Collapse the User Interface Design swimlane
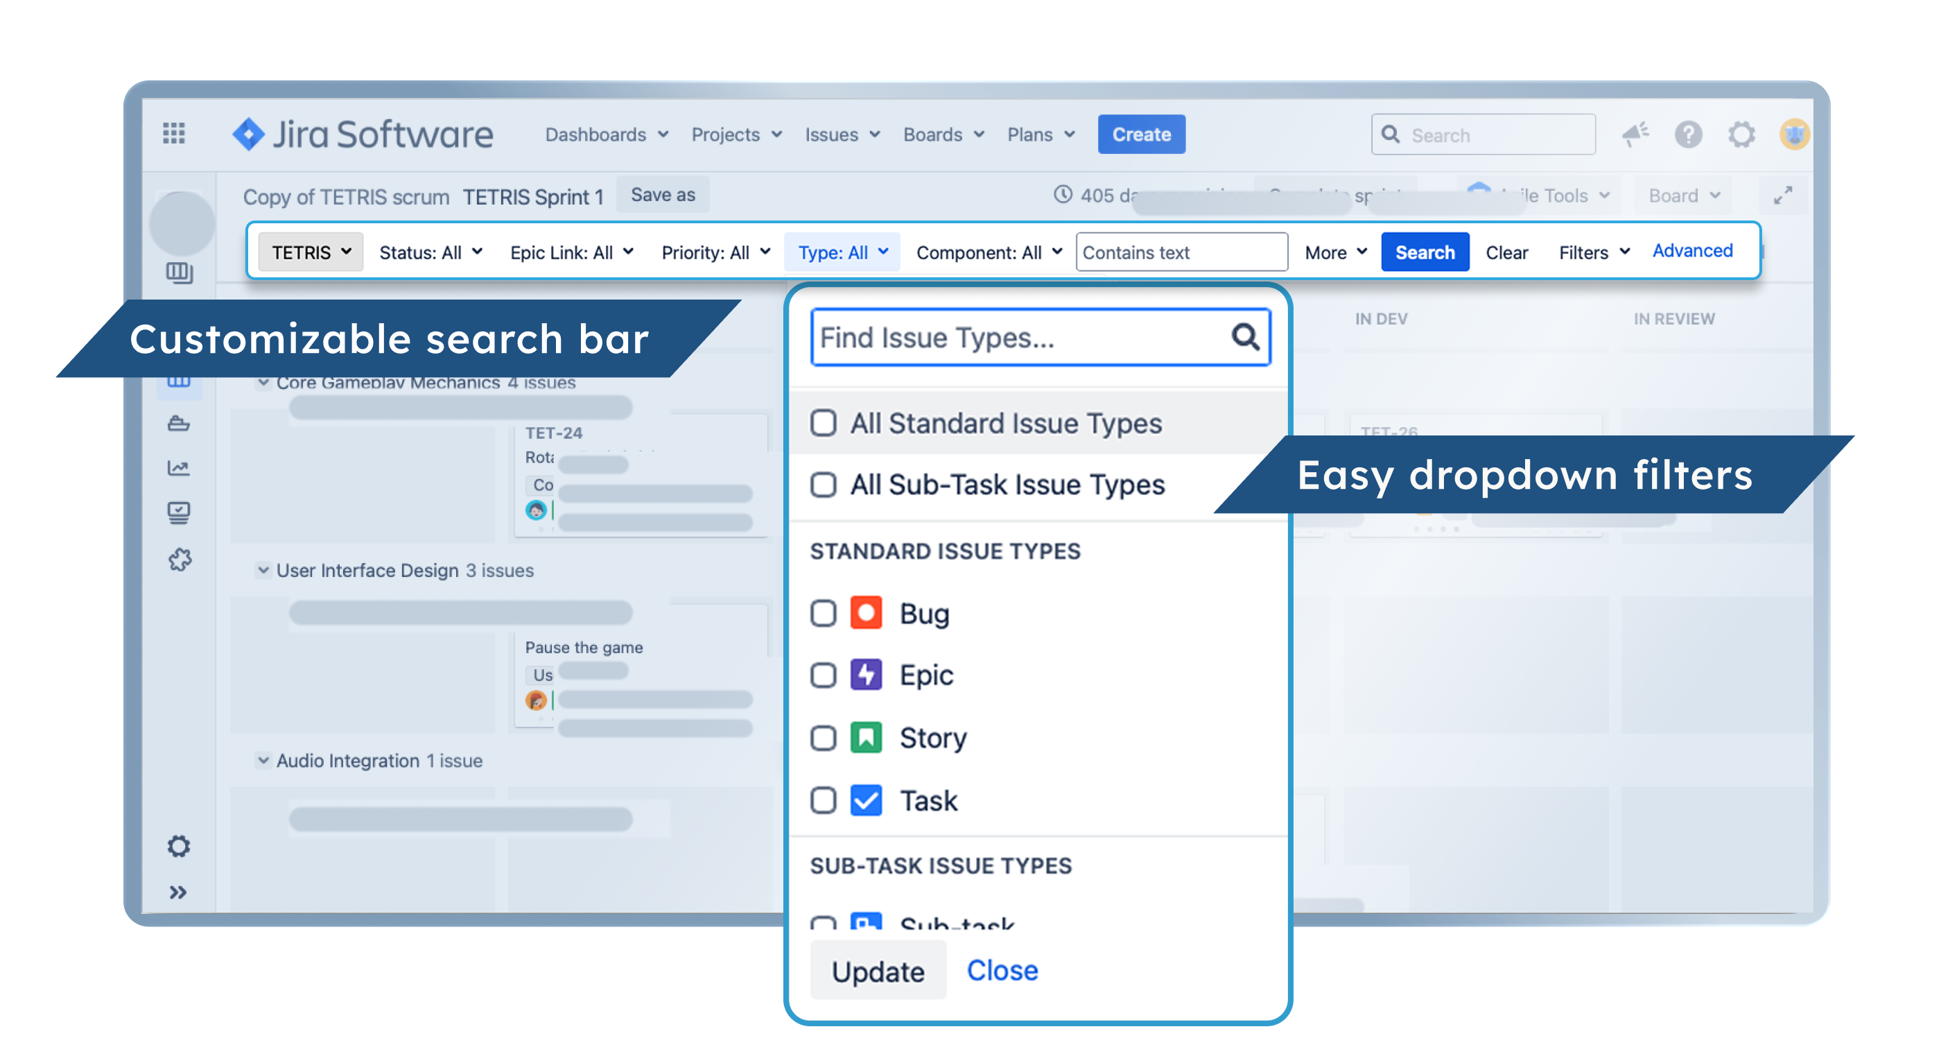Screen dimensions: 1941x1054 click(263, 570)
